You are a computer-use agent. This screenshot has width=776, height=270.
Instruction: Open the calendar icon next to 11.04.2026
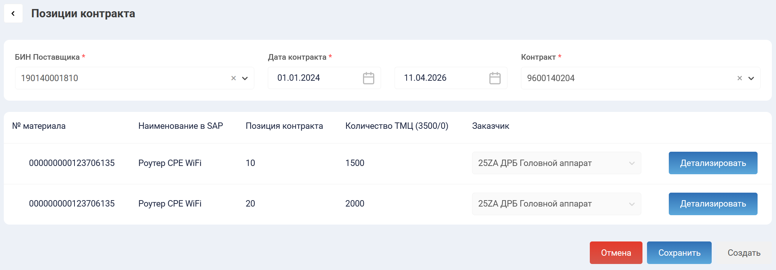pyautogui.click(x=494, y=78)
